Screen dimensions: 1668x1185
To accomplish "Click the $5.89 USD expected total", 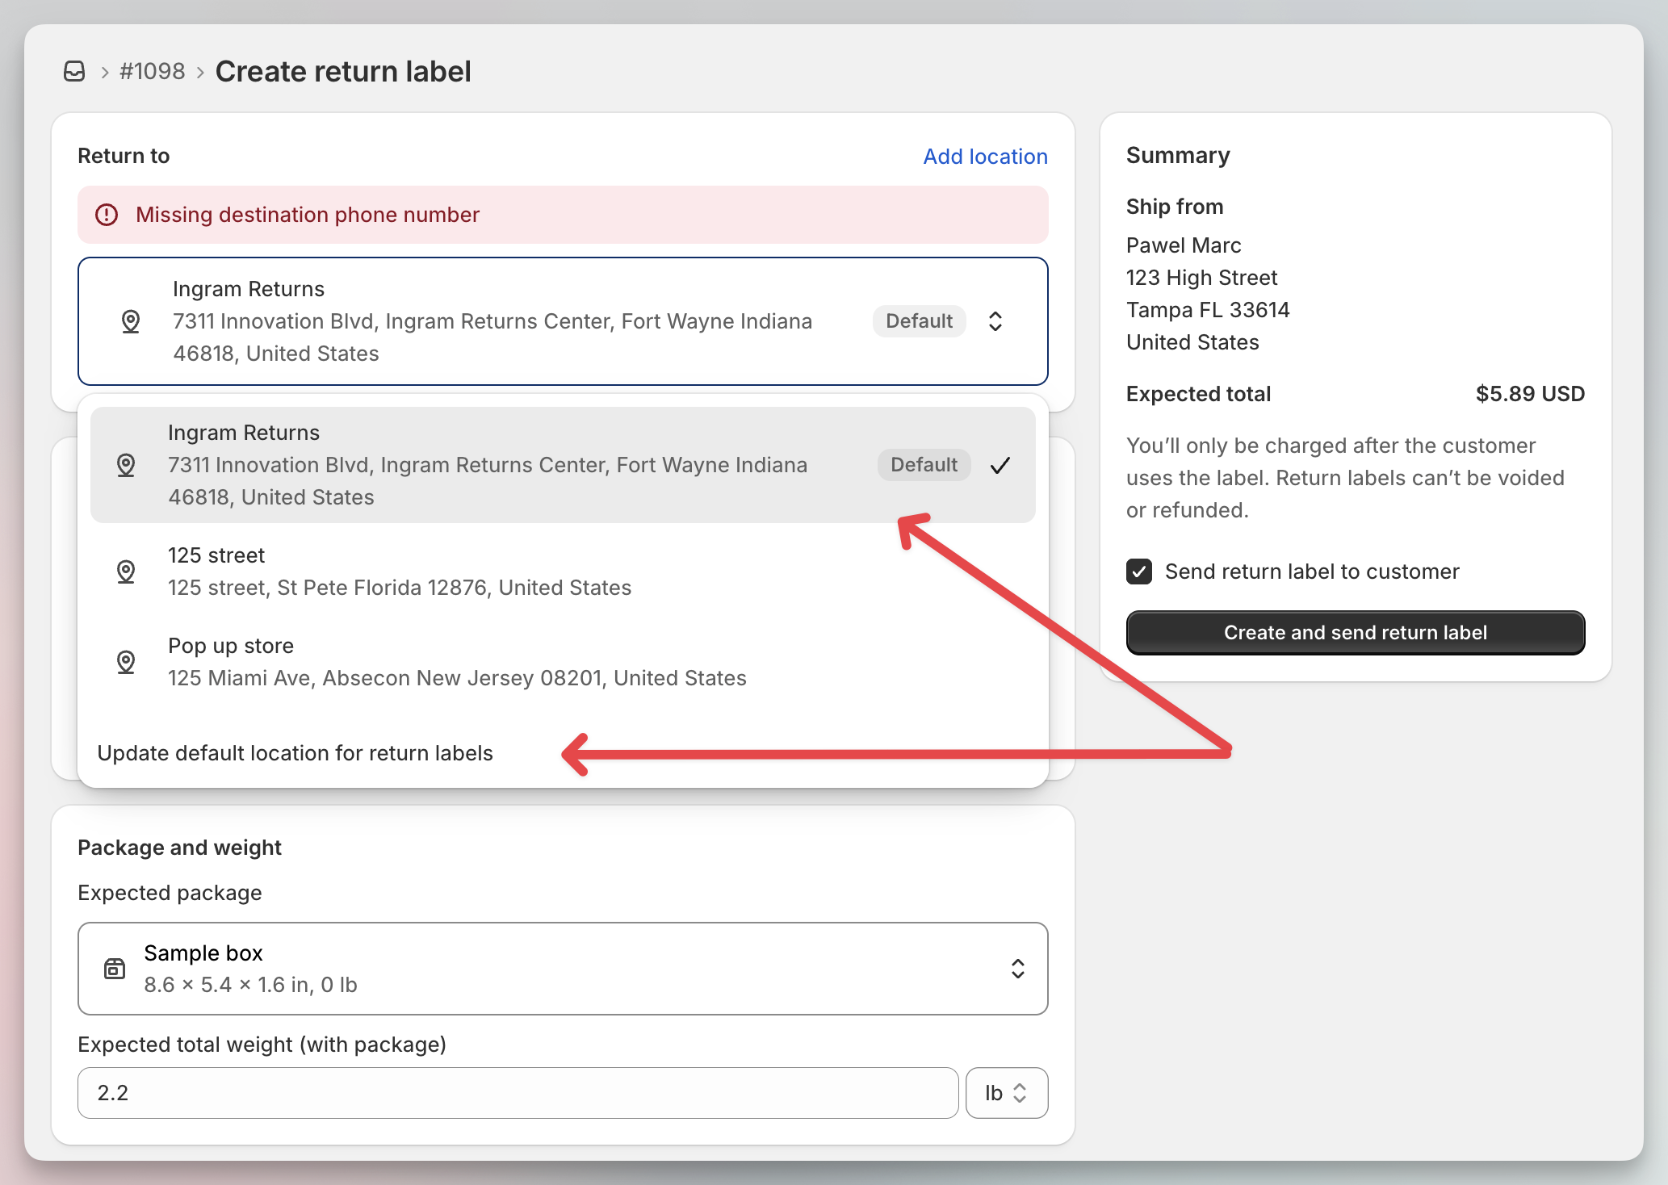I will (x=1530, y=394).
